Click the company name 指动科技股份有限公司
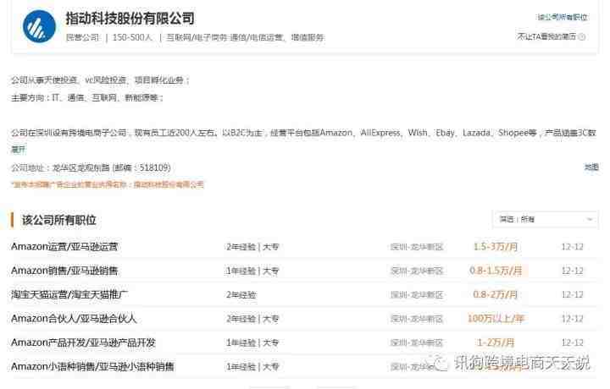610x389 pixels. [130, 18]
